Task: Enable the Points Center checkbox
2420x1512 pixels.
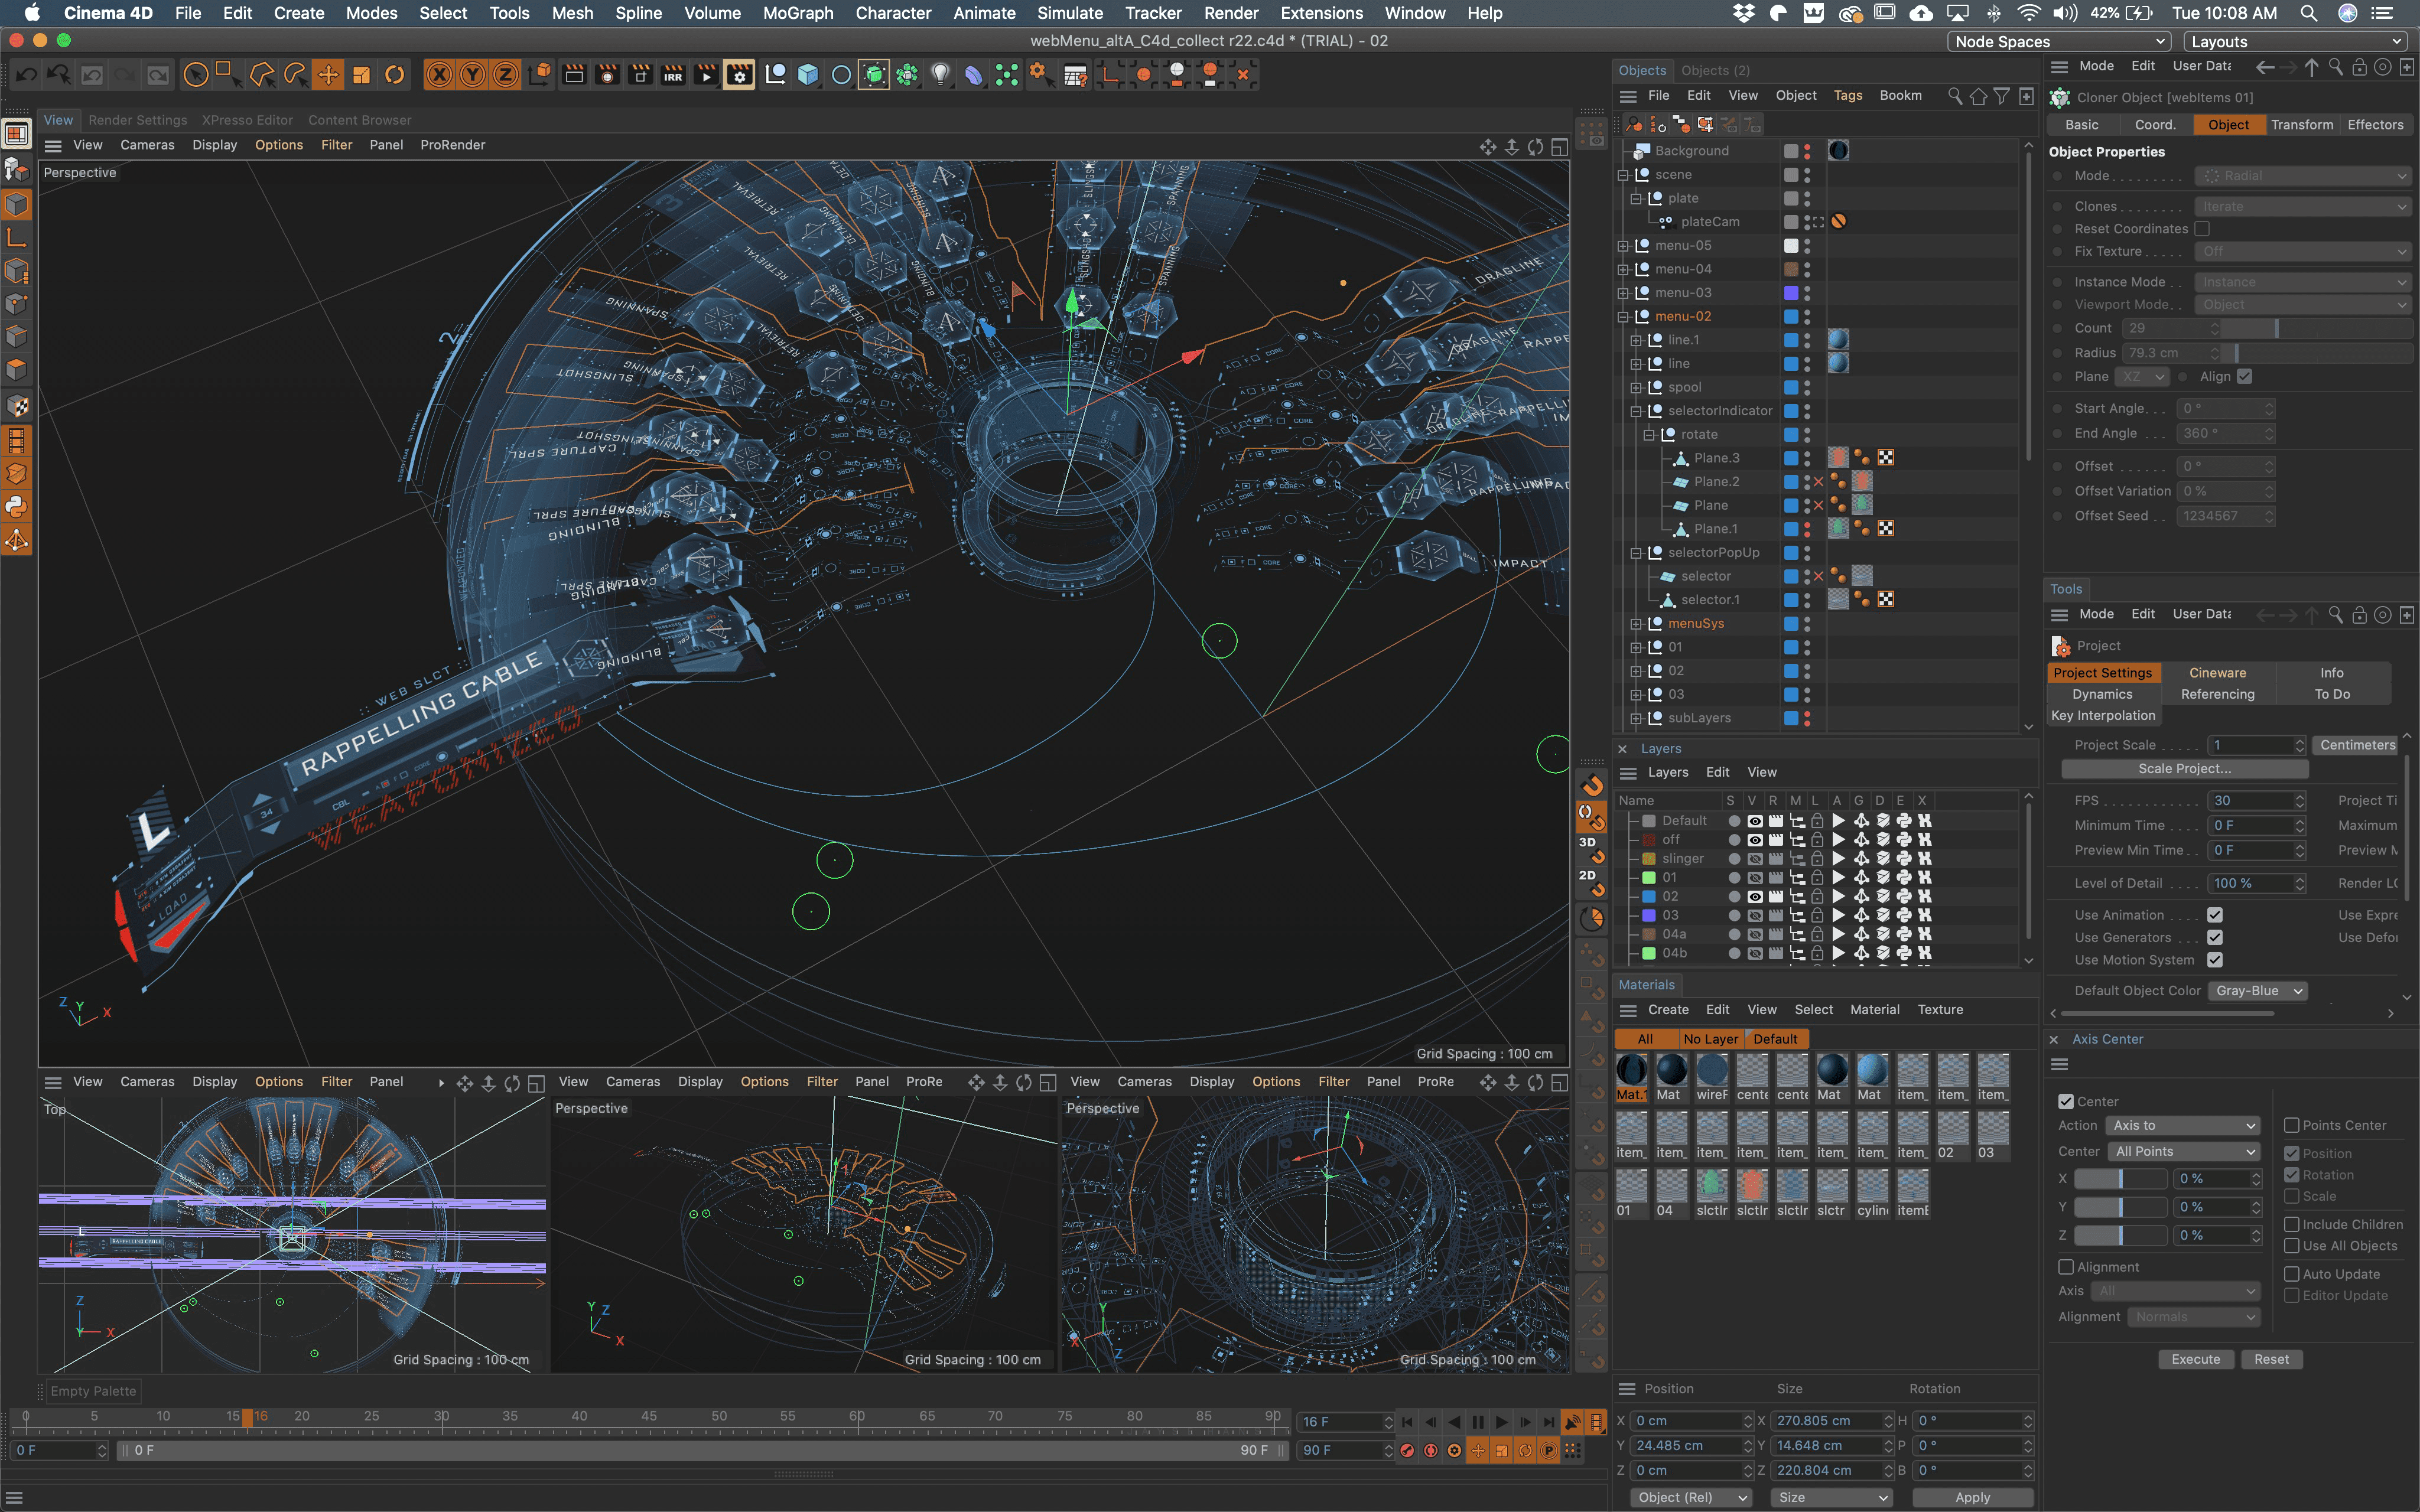Action: [2292, 1125]
